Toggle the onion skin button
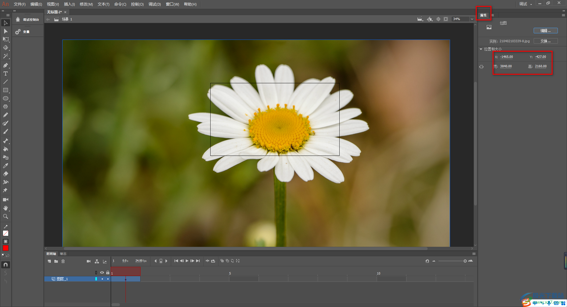567x307 pixels. click(x=222, y=261)
